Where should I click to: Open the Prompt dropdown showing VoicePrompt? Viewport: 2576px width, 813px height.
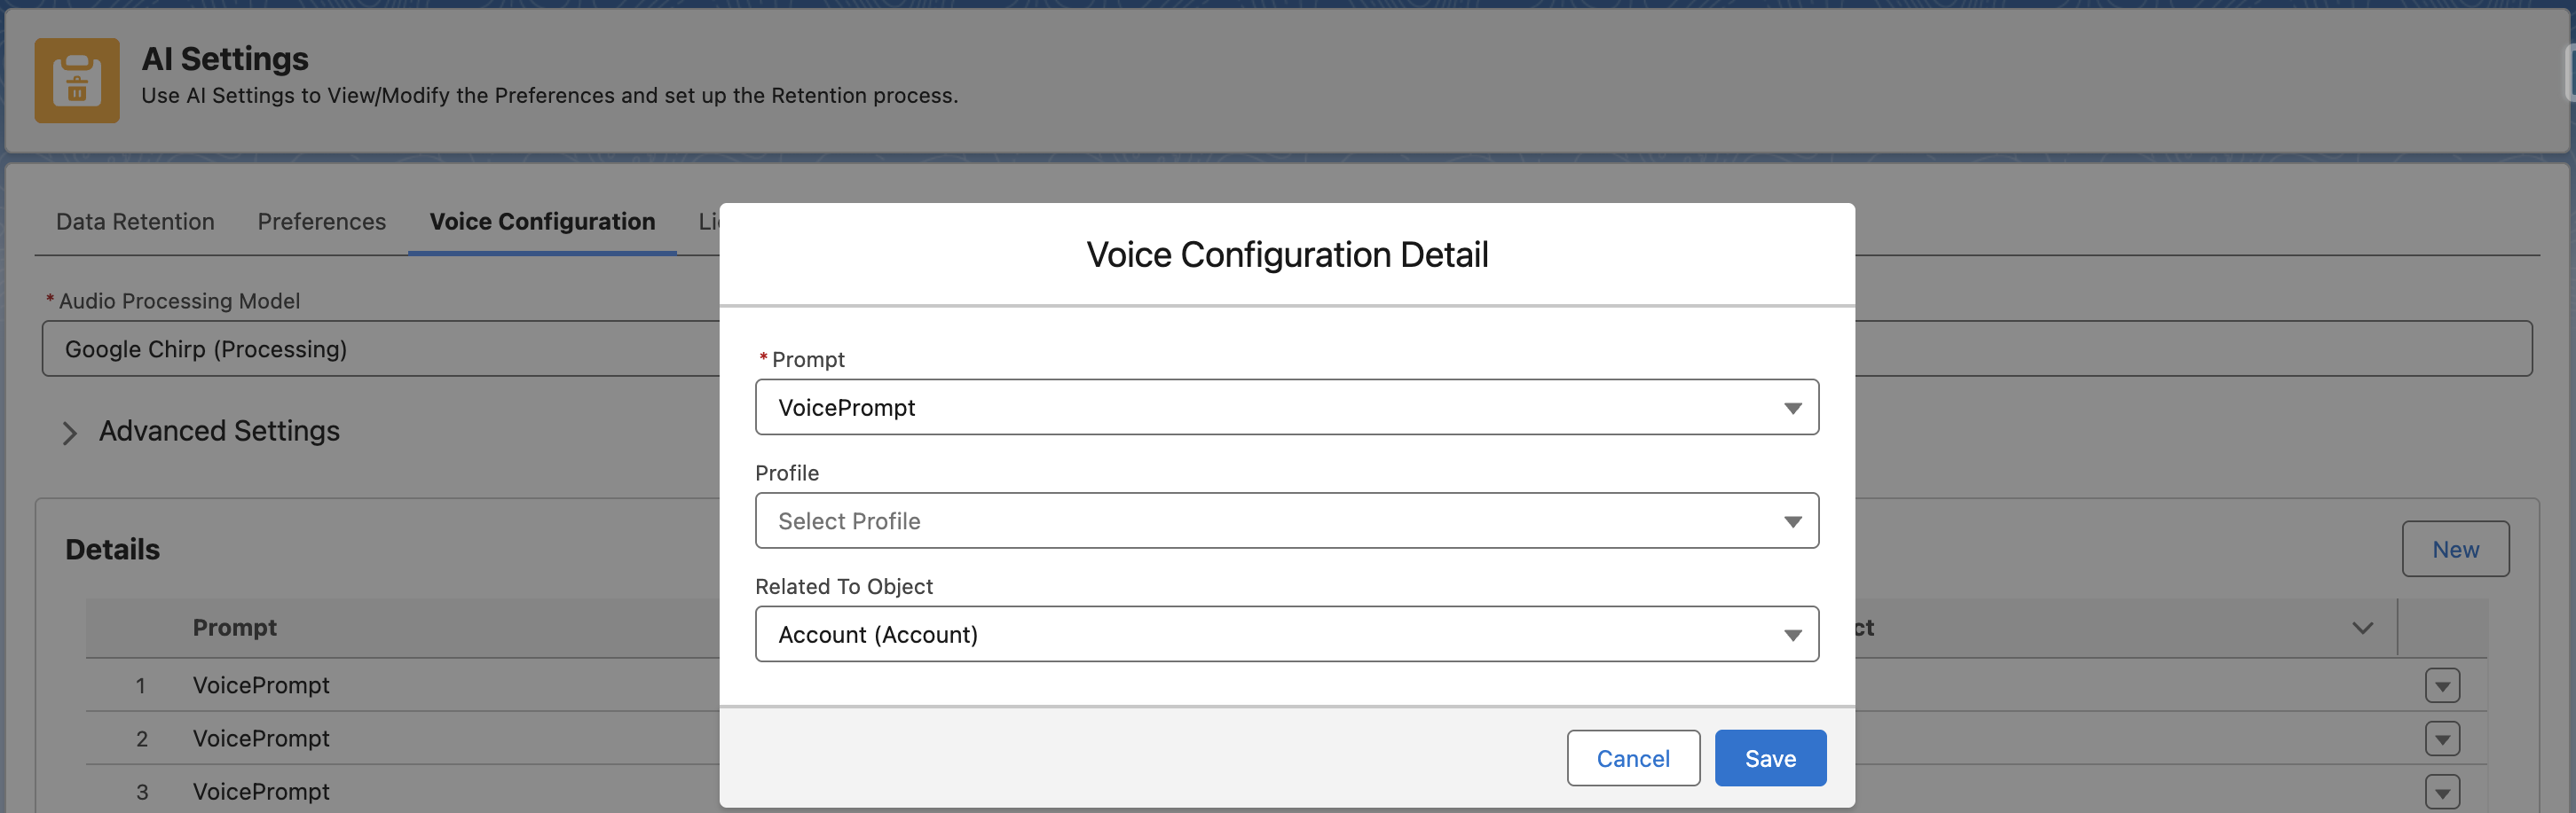[x=1286, y=408]
